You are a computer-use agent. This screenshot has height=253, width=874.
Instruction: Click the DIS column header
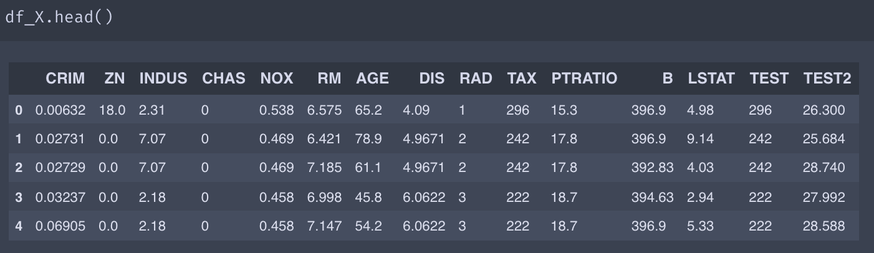coord(431,79)
